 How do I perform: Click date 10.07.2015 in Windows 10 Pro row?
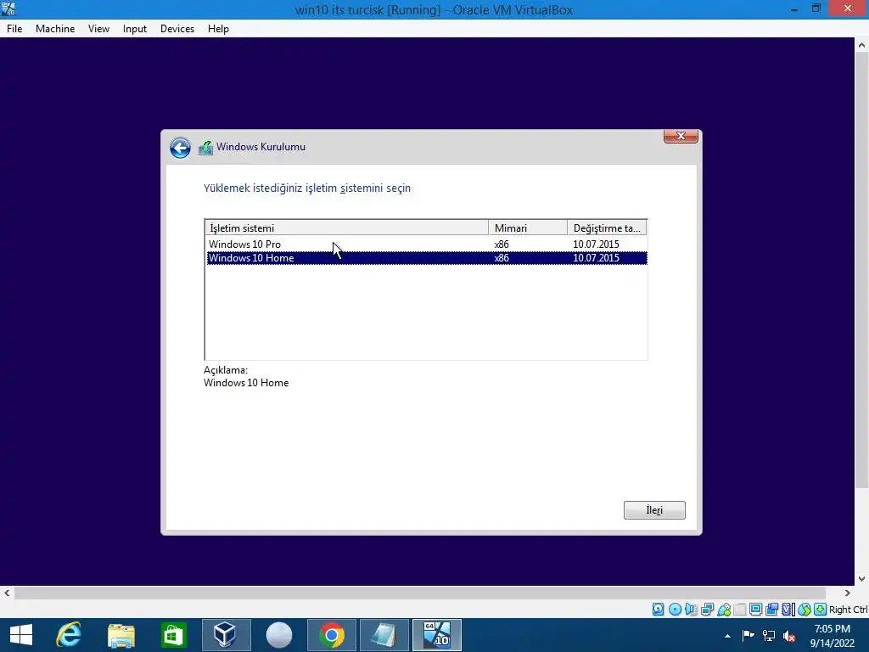(x=596, y=244)
